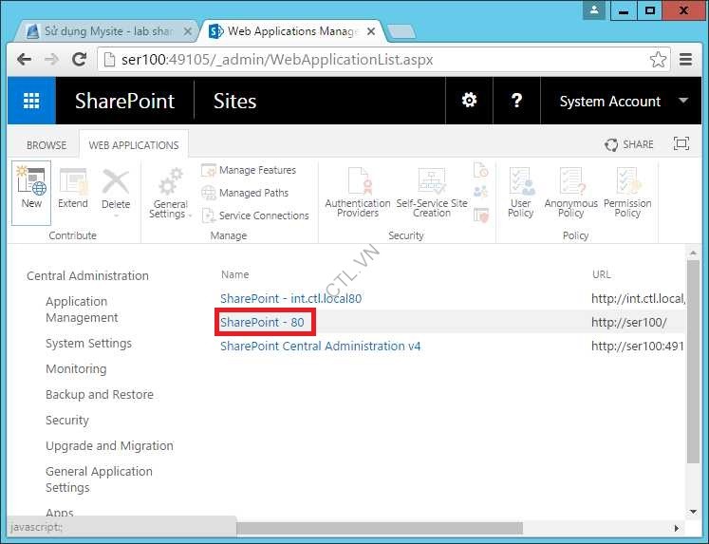
Task: Click the SharePoint header title
Action: [124, 101]
